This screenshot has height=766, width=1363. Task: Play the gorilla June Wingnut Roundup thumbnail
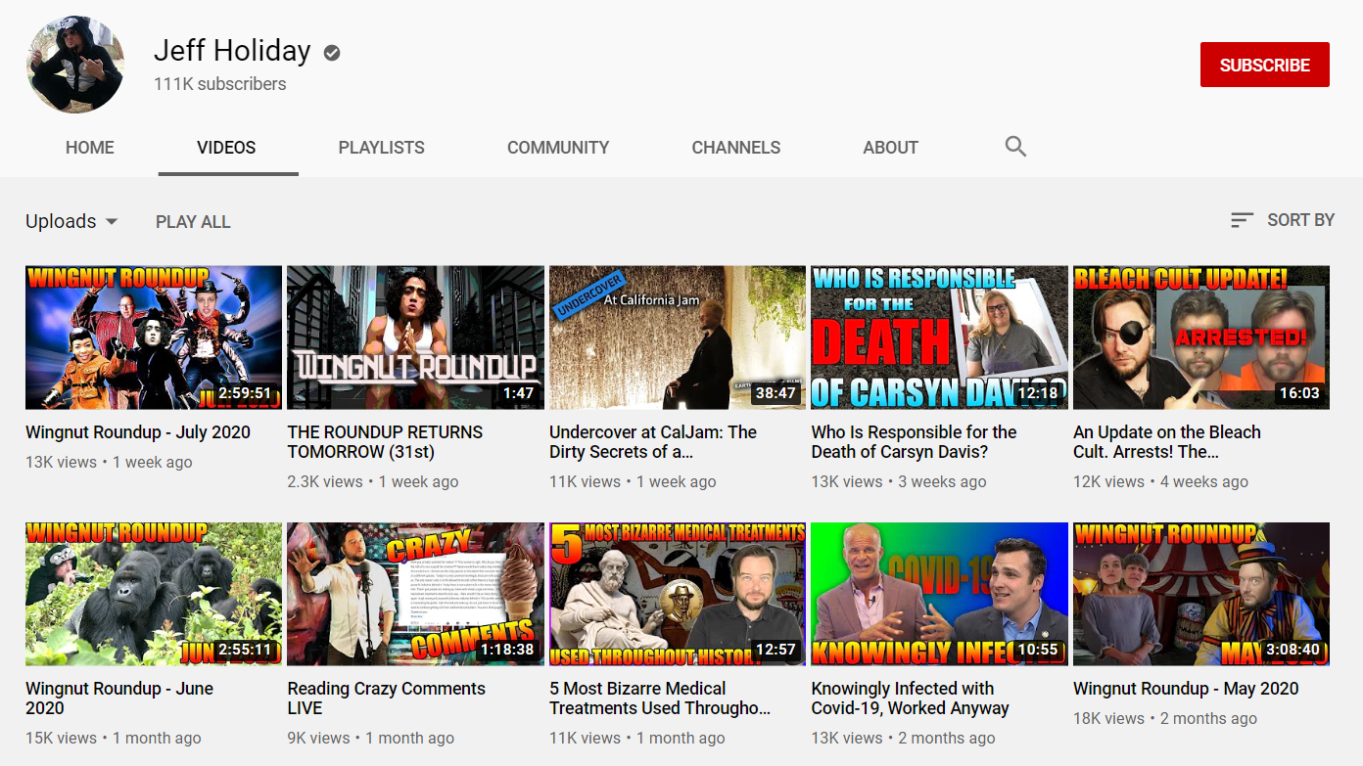click(x=154, y=594)
